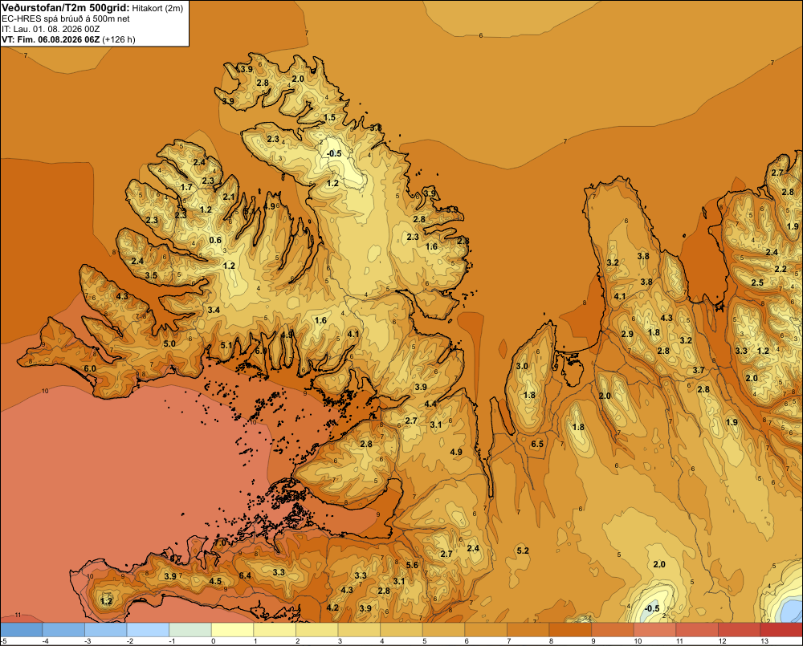
Task: Select the legend swatch between 12 and 13
Action: point(739,630)
